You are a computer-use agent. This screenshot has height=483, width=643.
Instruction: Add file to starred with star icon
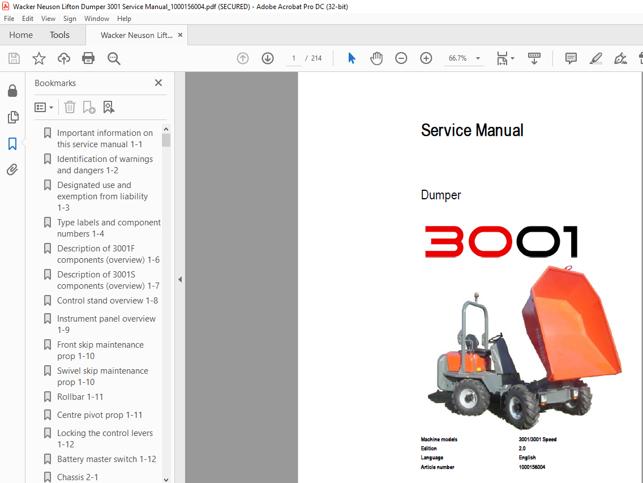point(39,58)
